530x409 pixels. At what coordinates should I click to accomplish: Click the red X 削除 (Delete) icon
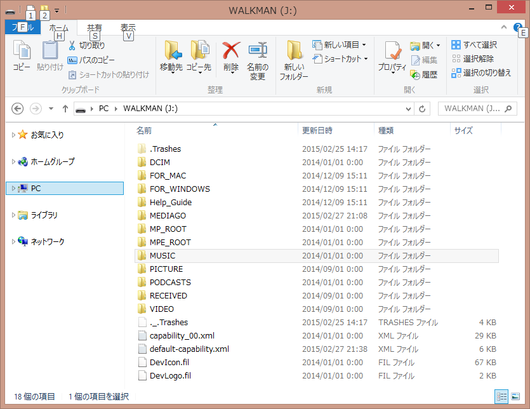coord(232,50)
